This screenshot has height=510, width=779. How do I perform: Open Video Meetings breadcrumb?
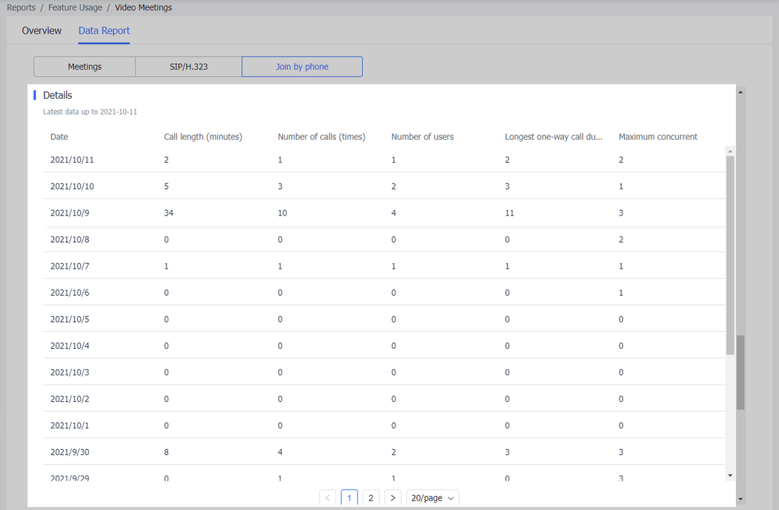click(143, 7)
